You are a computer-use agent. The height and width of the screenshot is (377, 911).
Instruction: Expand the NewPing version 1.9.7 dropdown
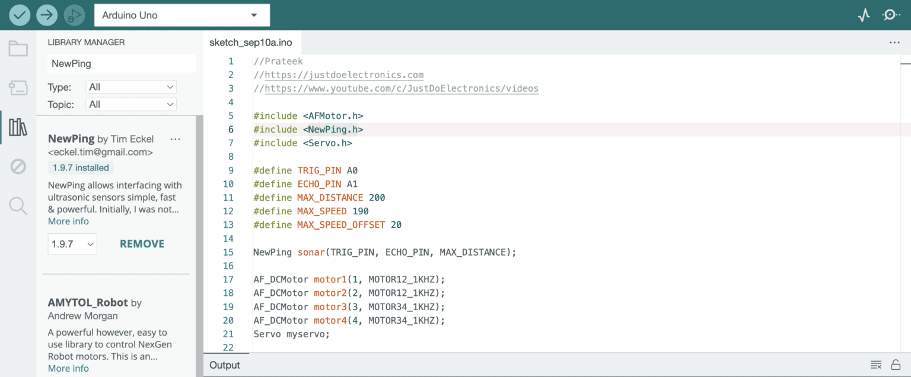[72, 244]
